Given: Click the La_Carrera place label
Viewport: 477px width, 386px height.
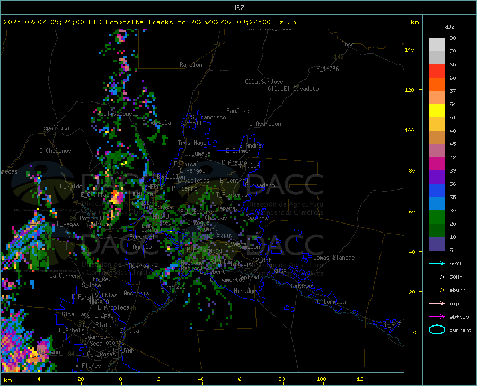Looking at the screenshot, I should (x=65, y=276).
